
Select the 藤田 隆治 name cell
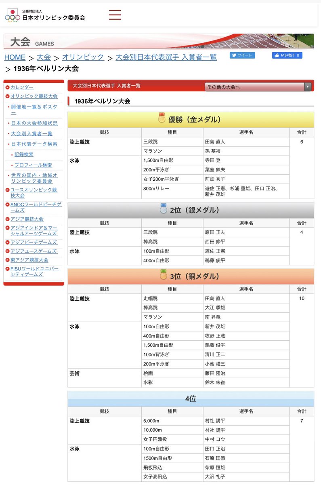246,373
